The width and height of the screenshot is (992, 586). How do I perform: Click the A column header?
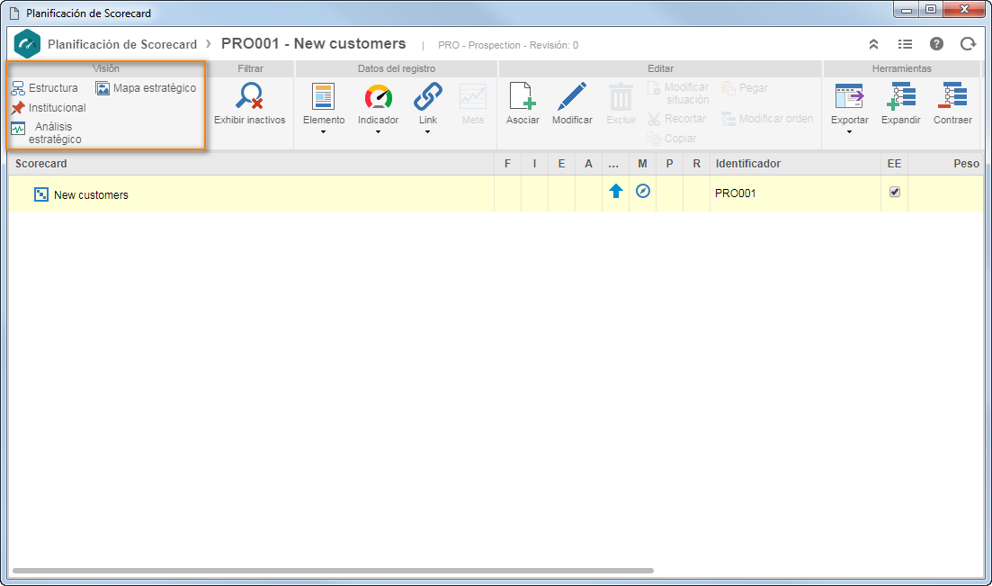(x=588, y=164)
